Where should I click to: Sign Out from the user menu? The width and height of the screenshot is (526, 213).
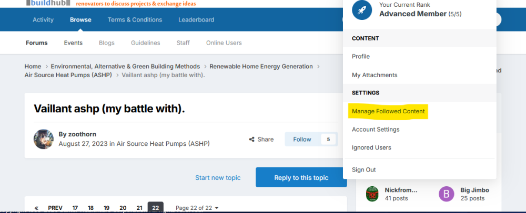coord(363,170)
